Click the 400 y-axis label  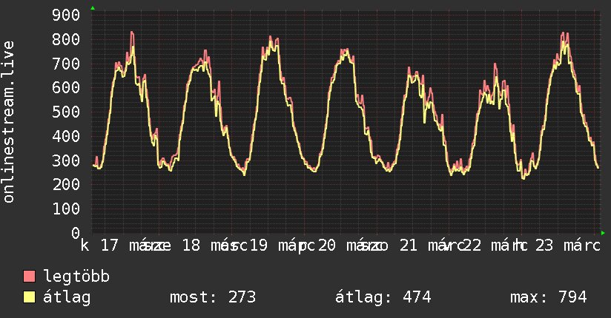(x=66, y=136)
